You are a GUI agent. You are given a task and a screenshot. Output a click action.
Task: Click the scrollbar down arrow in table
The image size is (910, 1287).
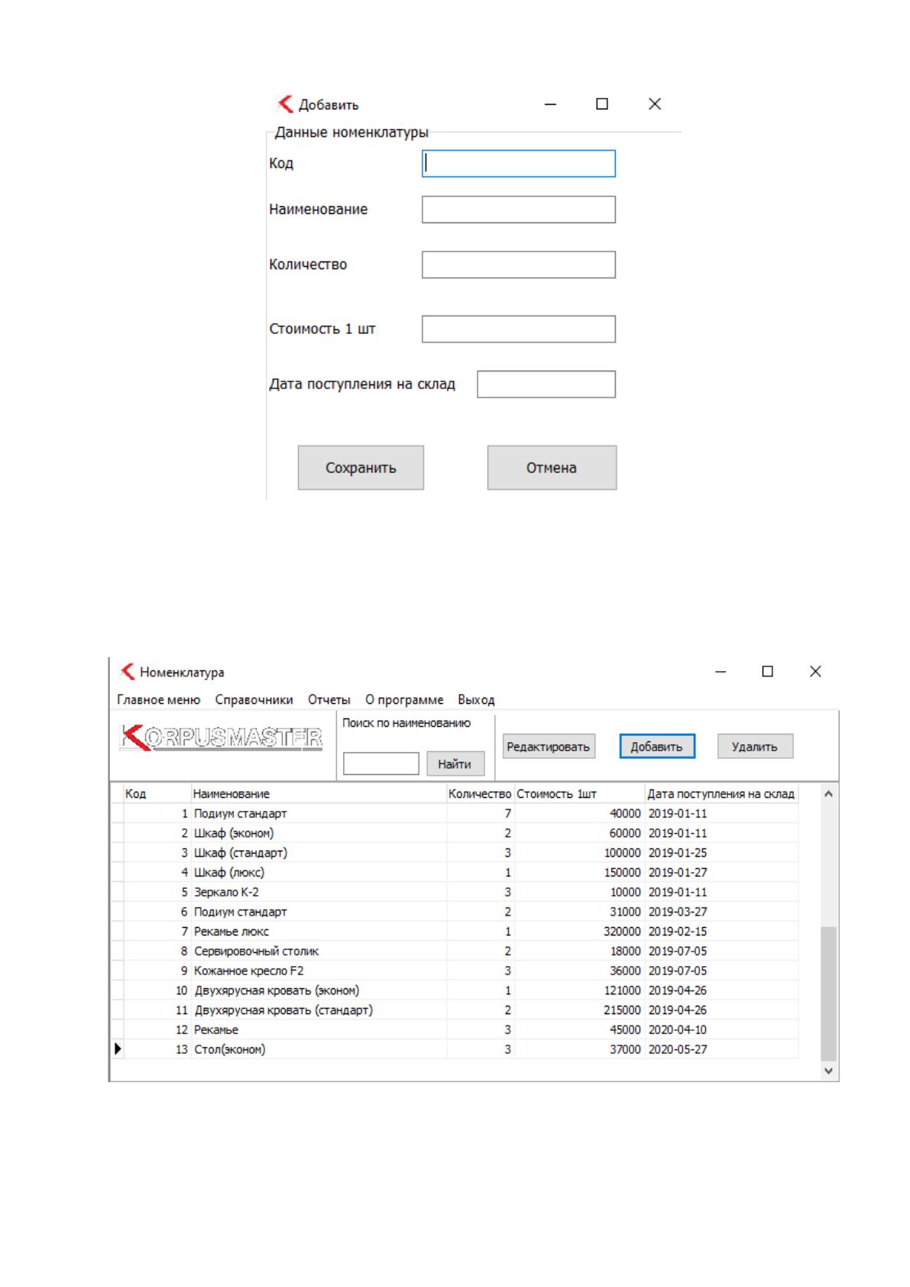(828, 1071)
